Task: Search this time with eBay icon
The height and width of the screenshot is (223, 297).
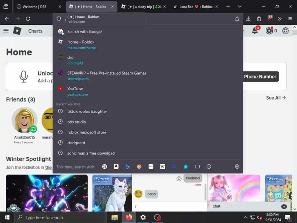Action: (151, 166)
